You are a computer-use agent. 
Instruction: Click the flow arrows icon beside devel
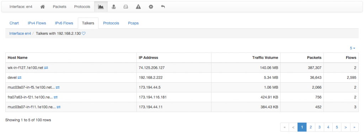pos(20,78)
